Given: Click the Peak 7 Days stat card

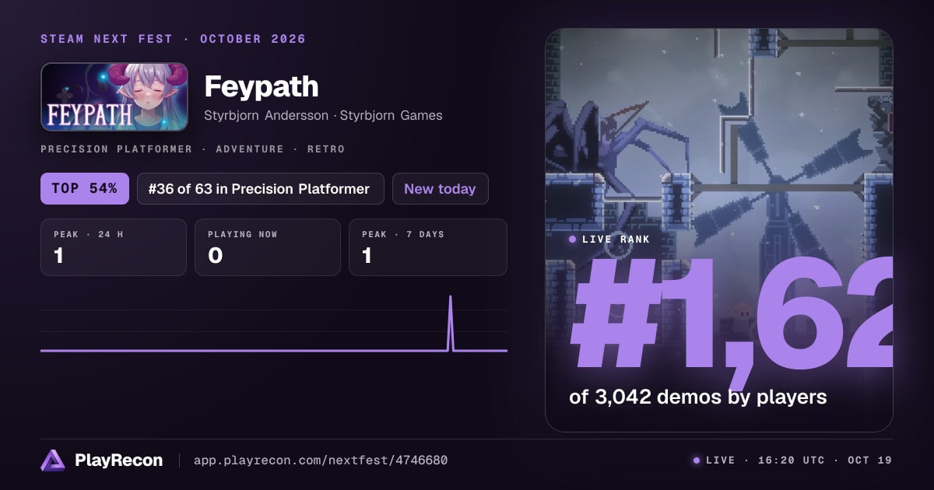Looking at the screenshot, I should coord(428,247).
